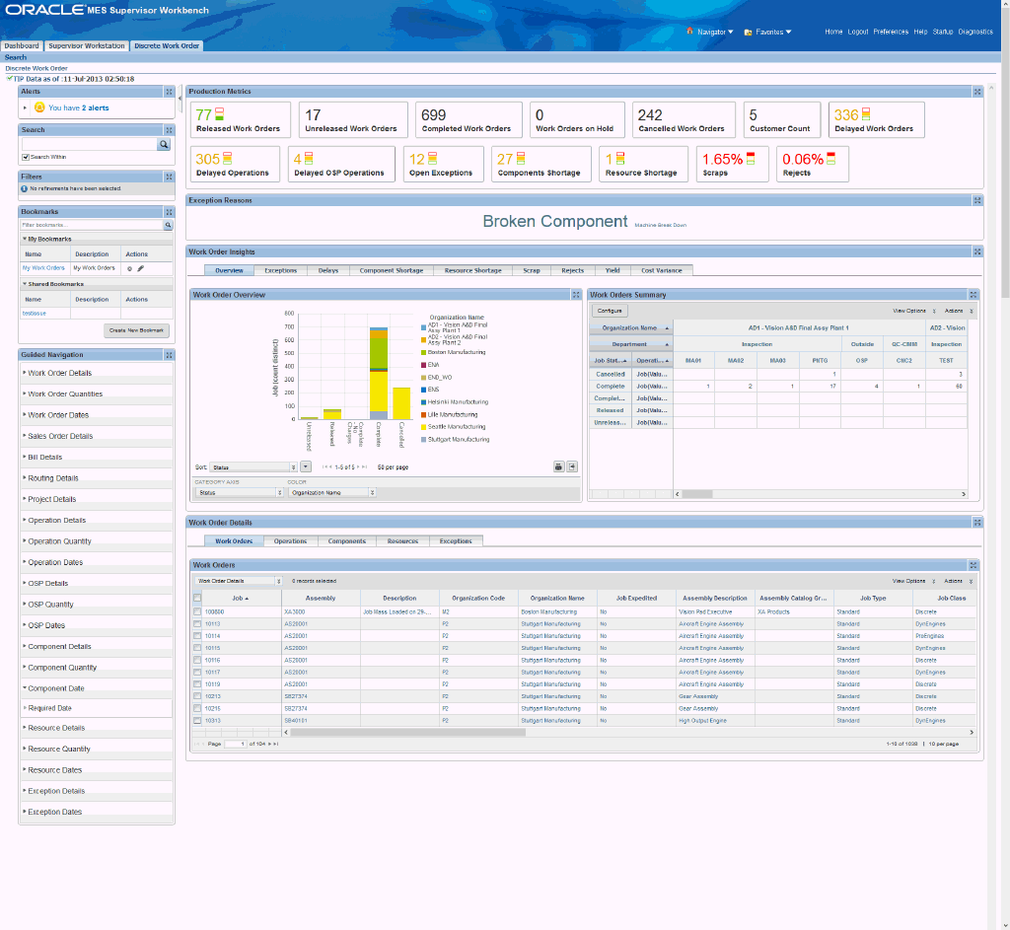Maximize the Filters panel
The height and width of the screenshot is (930, 1010).
[169, 177]
